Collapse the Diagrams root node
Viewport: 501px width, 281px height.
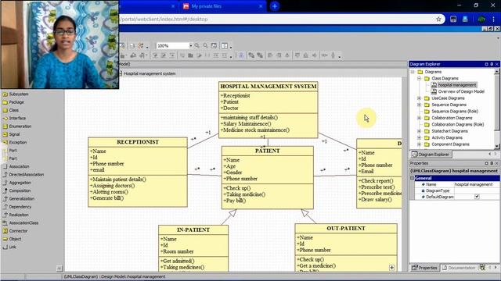413,72
